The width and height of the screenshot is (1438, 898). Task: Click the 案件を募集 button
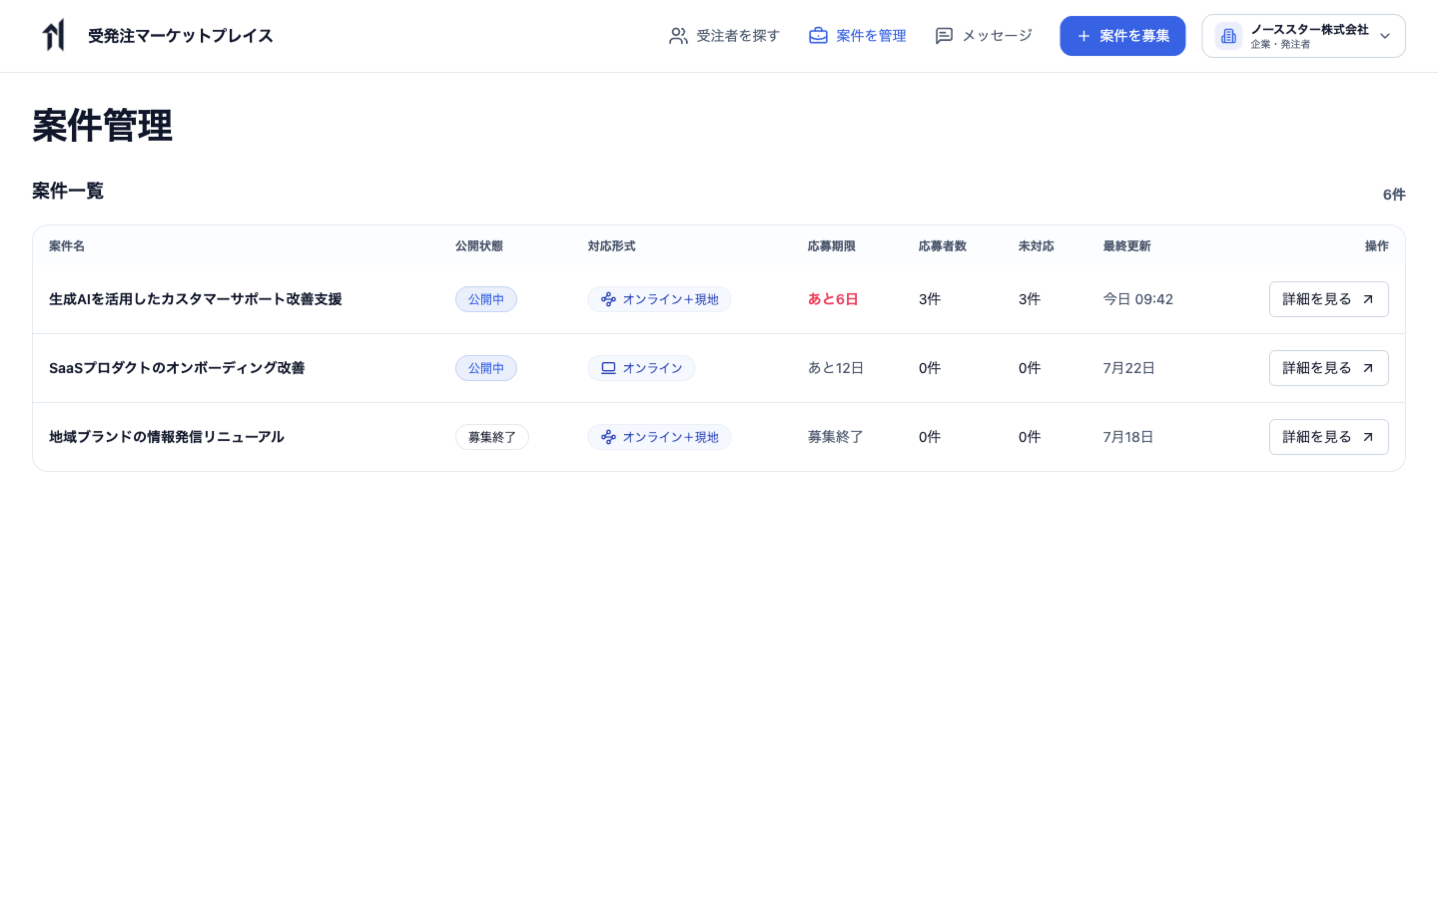[x=1122, y=35]
